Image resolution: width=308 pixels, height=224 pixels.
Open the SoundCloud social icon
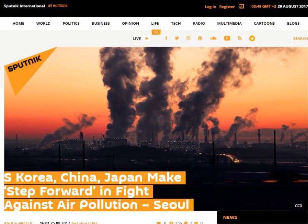(213, 38)
